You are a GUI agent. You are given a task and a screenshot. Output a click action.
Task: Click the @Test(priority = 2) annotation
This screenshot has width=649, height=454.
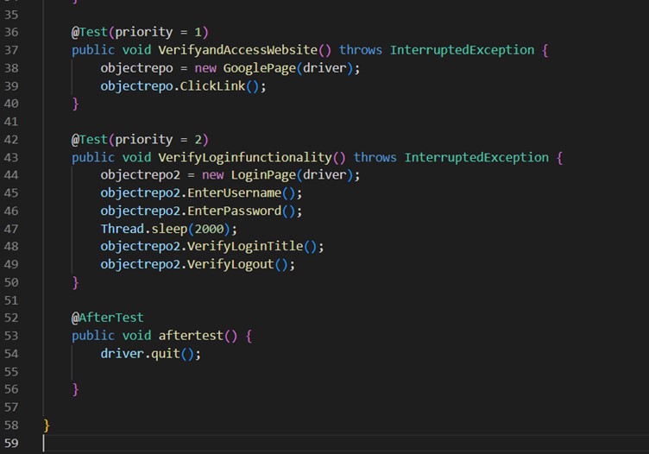click(x=140, y=140)
